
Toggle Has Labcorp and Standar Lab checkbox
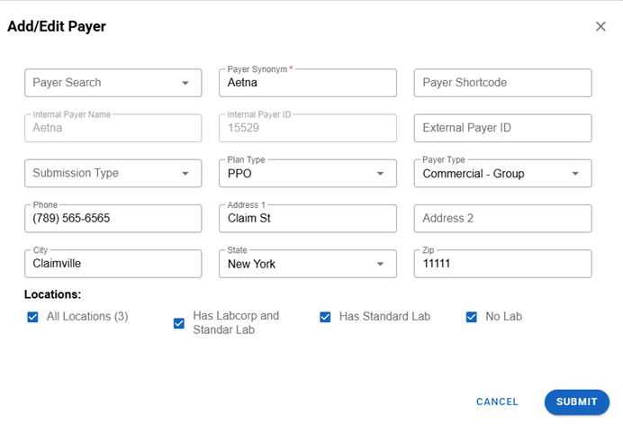tap(179, 323)
